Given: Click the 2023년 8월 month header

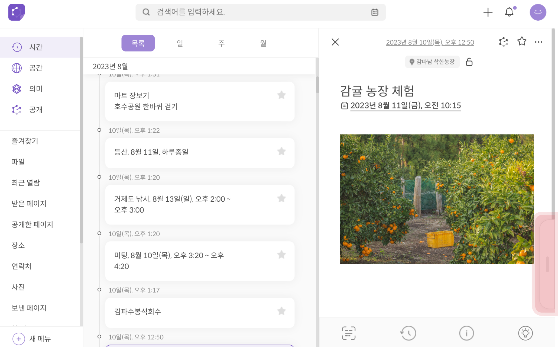Looking at the screenshot, I should click(x=110, y=66).
